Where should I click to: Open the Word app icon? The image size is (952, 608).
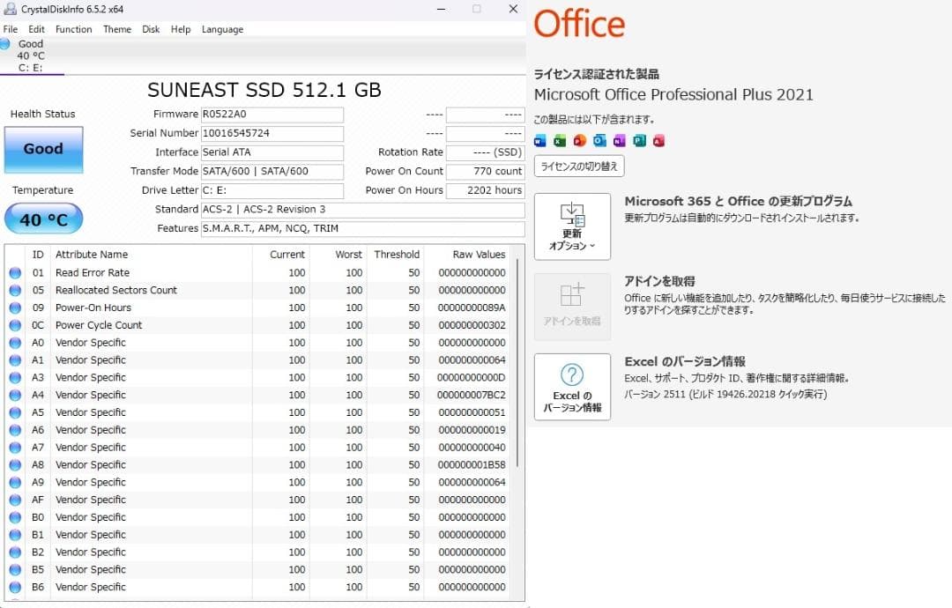tap(540, 140)
